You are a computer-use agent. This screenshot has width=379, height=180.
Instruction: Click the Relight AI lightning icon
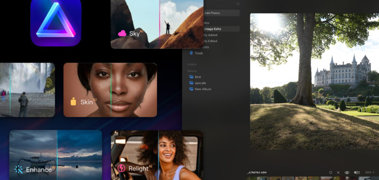click(121, 168)
